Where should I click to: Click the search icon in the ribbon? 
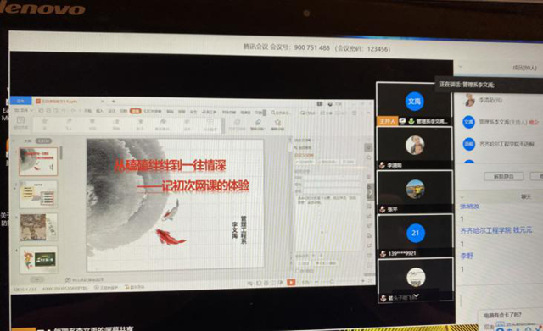(273, 113)
